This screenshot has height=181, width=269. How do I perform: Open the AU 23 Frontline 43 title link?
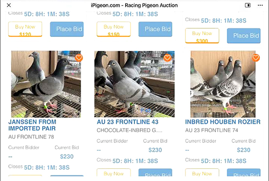click(128, 122)
